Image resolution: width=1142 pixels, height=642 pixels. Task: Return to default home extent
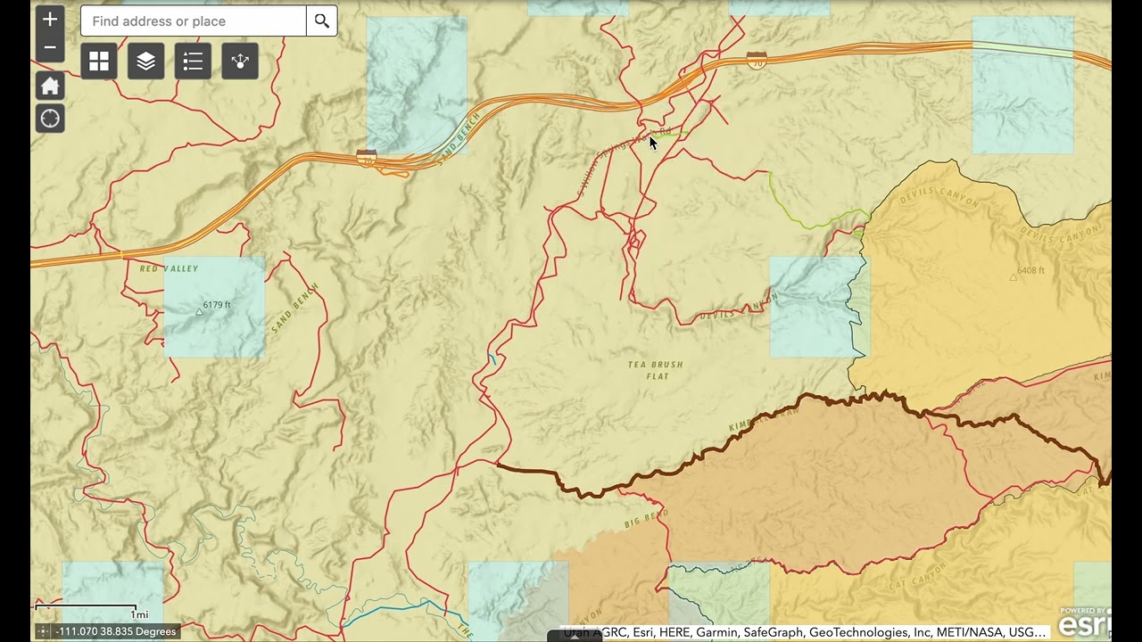tap(50, 86)
